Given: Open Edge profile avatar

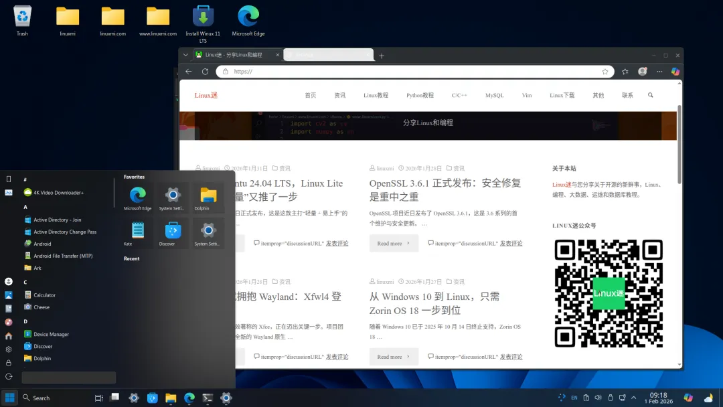Looking at the screenshot, I should point(642,72).
